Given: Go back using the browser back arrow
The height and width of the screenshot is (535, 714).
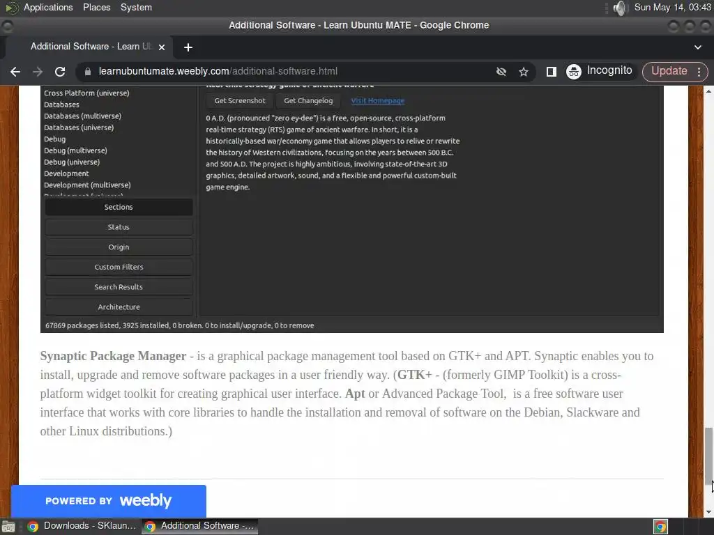Looking at the screenshot, I should (x=15, y=72).
